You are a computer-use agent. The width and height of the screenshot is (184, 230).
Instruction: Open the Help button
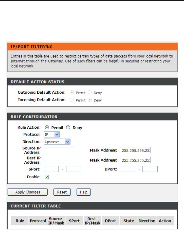coord(84,192)
